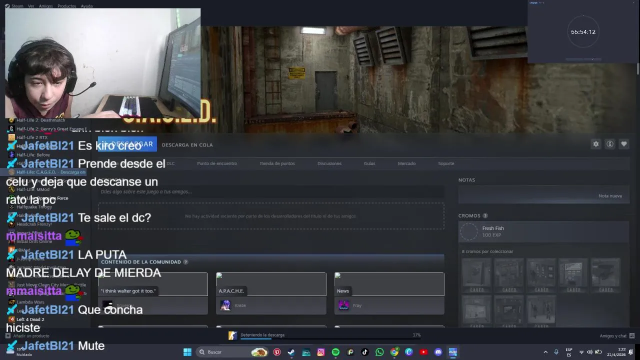The image size is (640, 360).
Task: Click Añadir un producto
Action: [31, 336]
